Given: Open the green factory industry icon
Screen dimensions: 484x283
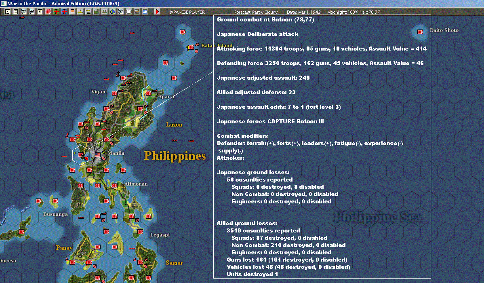Looking at the screenshot, I should point(96,12).
